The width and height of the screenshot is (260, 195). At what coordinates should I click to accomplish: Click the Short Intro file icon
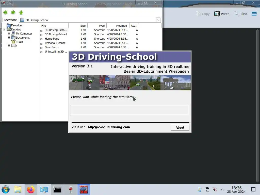point(41,48)
